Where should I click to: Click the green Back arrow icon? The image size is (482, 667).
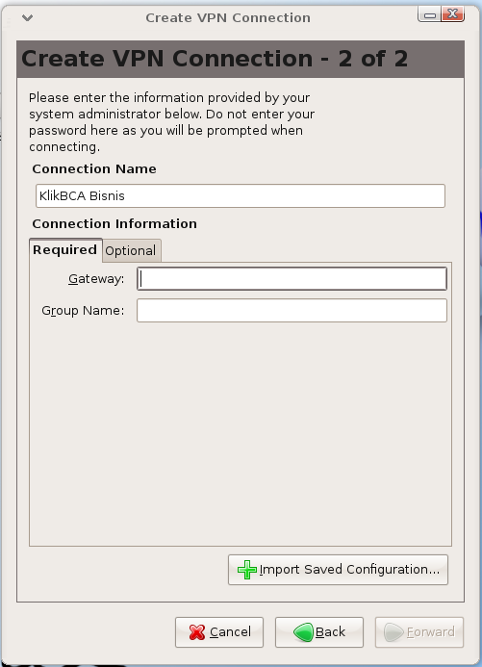click(303, 632)
